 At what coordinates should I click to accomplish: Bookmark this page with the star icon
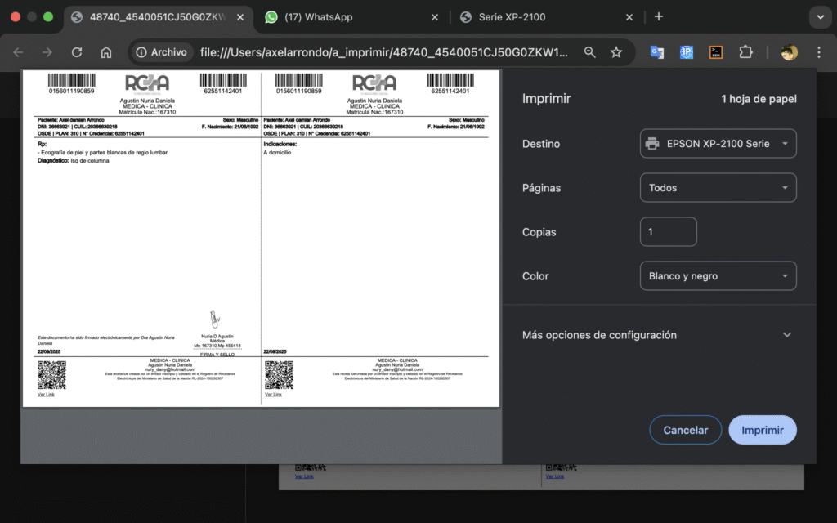point(616,52)
